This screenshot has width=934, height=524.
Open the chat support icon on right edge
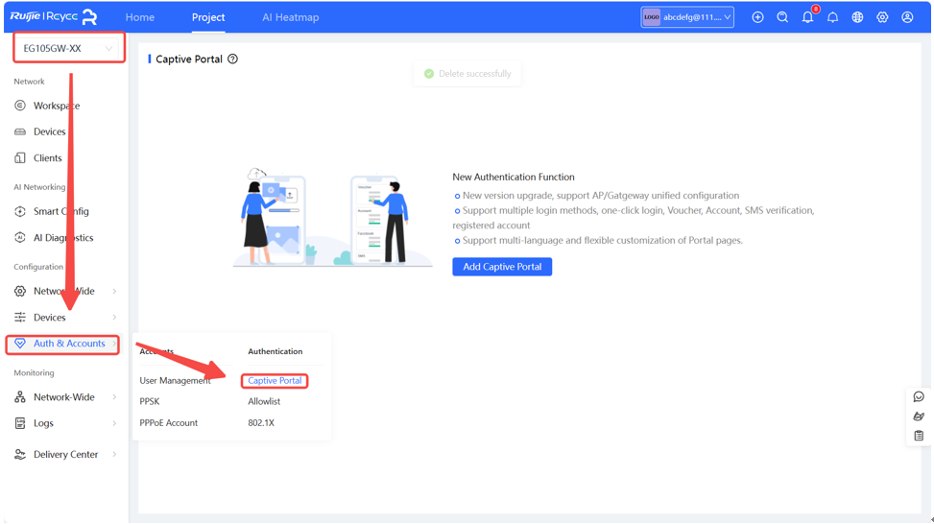coord(919,396)
